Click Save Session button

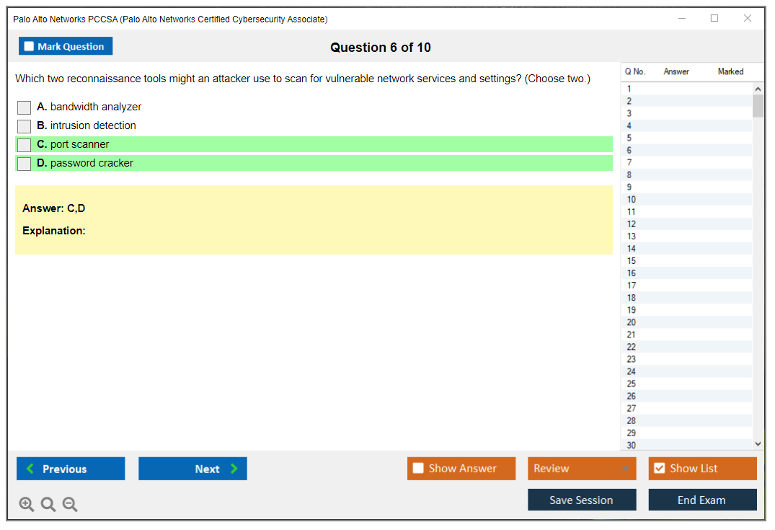(x=582, y=500)
